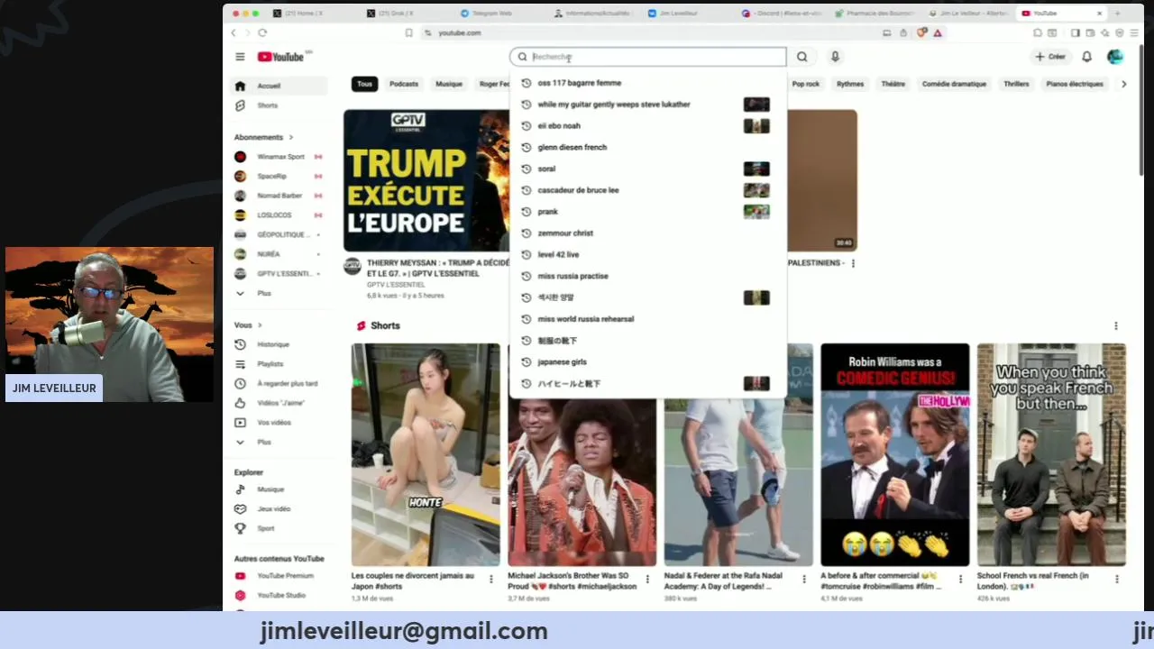1154x649 pixels.
Task: Open options for Nadal & Federer short
Action: tap(803, 580)
